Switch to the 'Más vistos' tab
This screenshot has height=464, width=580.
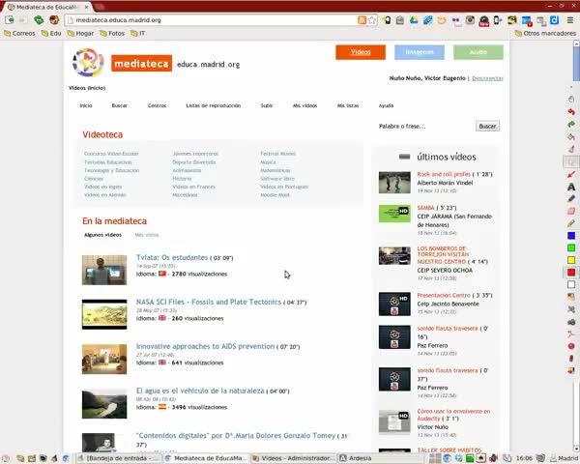pos(147,235)
